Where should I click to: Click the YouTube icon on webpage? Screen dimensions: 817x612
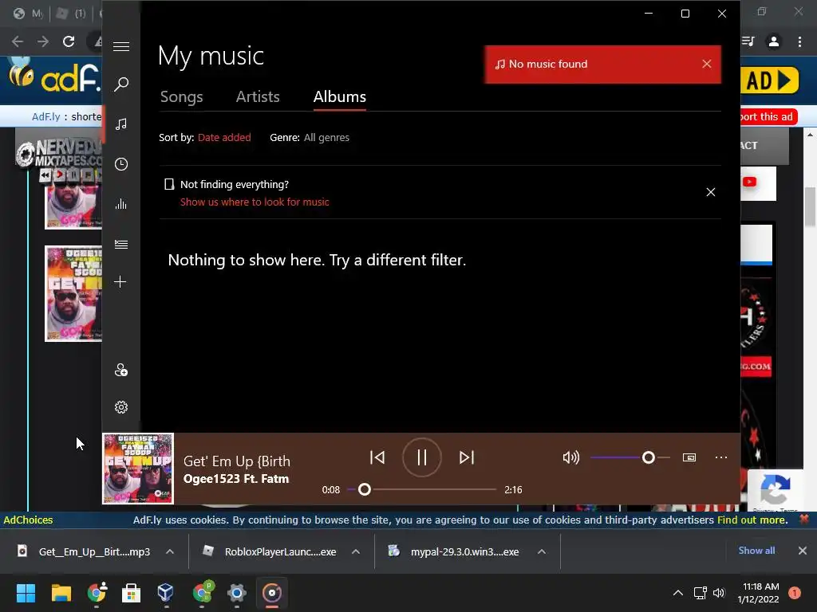[x=749, y=182]
